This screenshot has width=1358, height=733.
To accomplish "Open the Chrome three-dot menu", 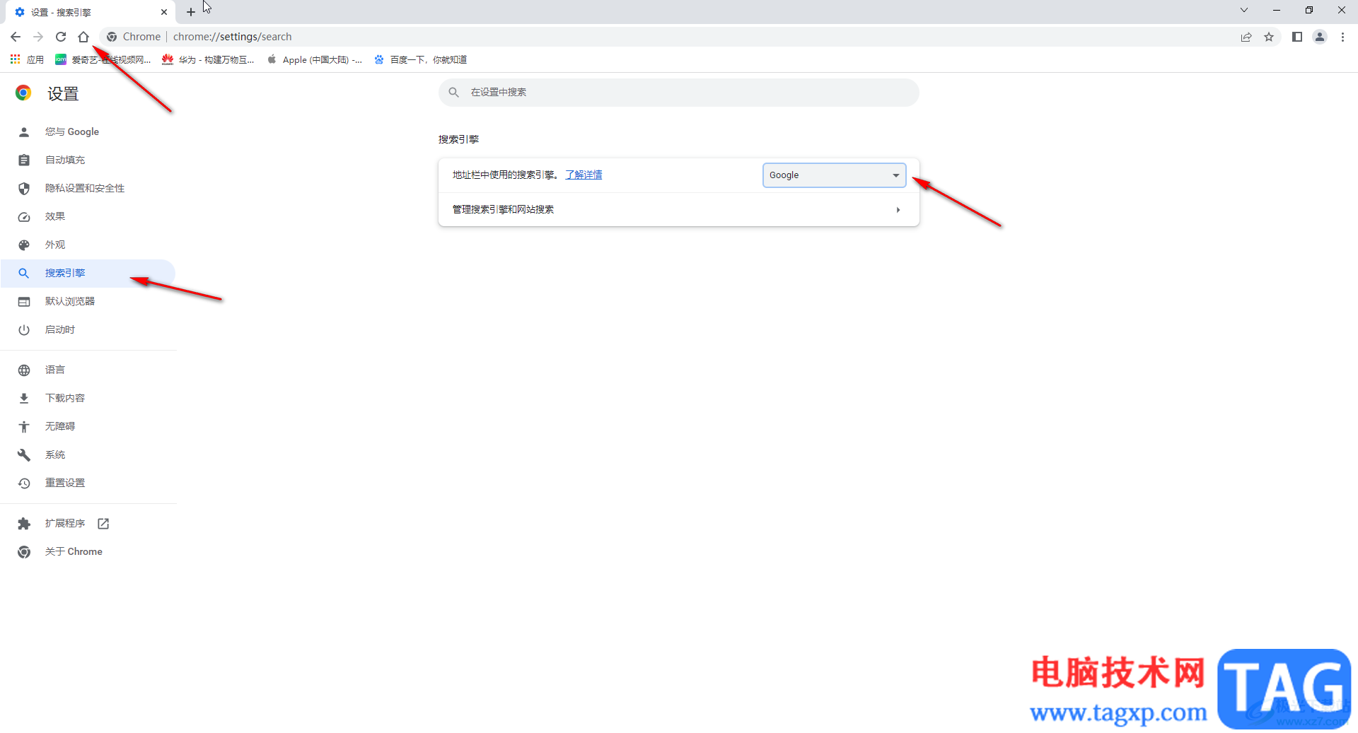I will 1342,37.
